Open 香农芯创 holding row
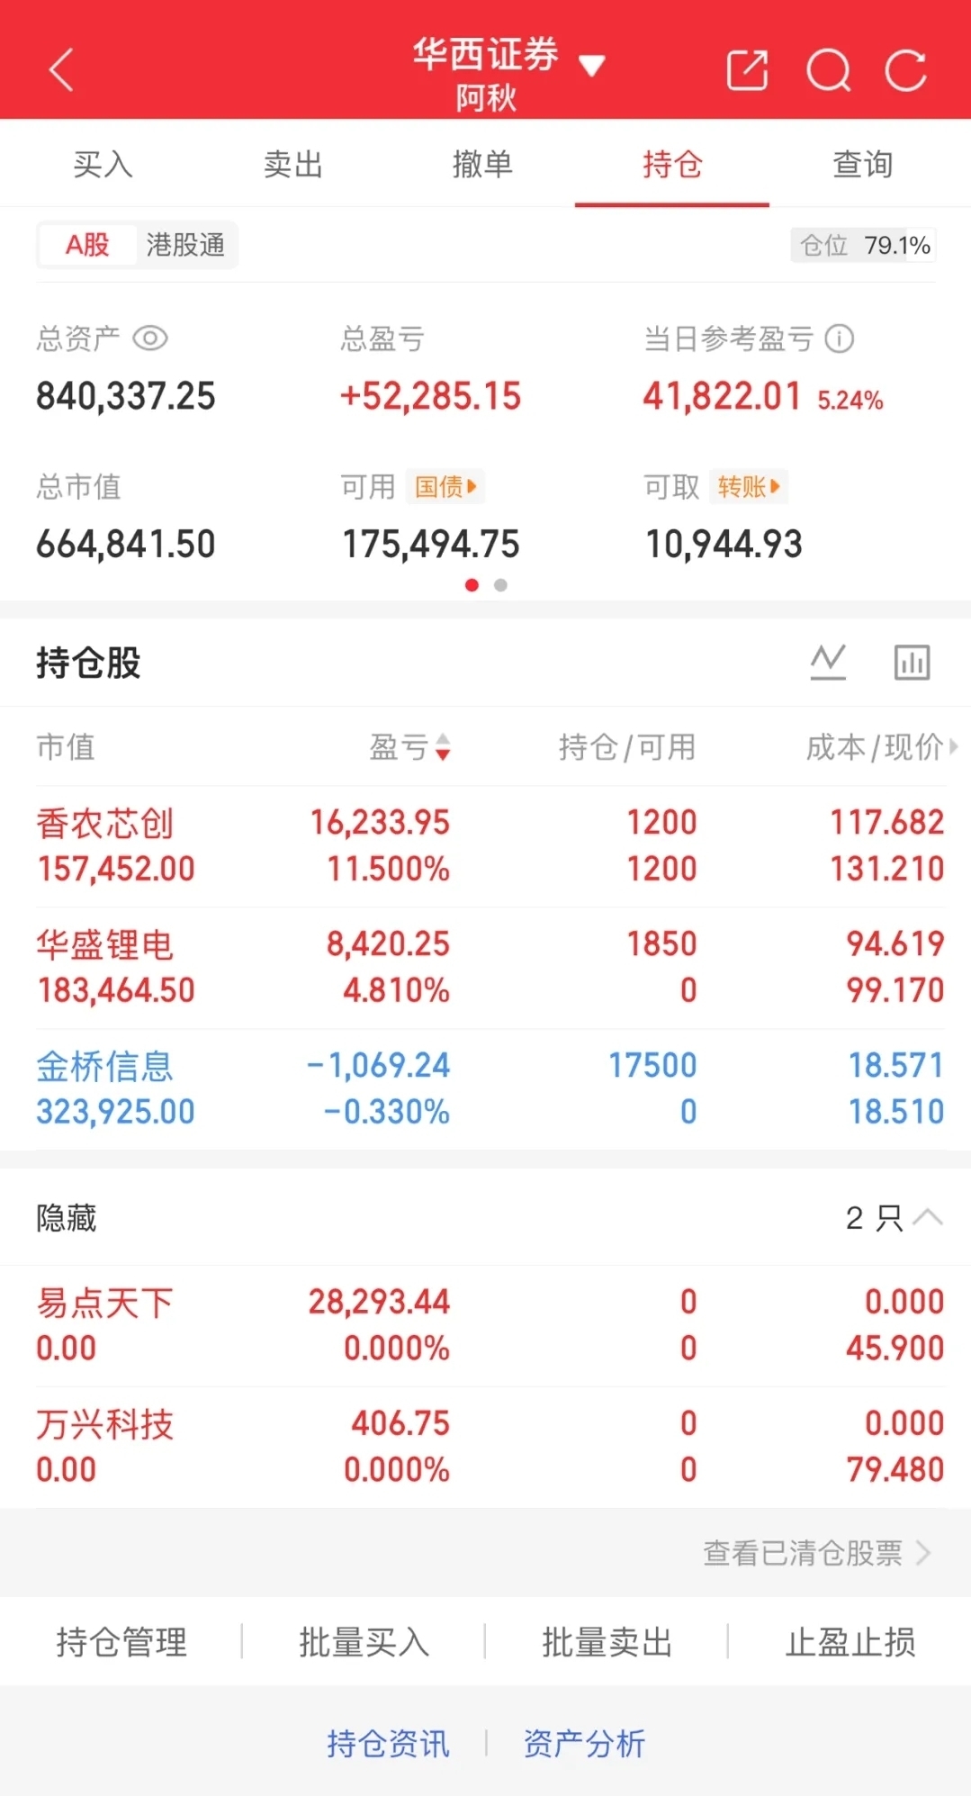The image size is (971, 1796). pyautogui.click(x=485, y=845)
